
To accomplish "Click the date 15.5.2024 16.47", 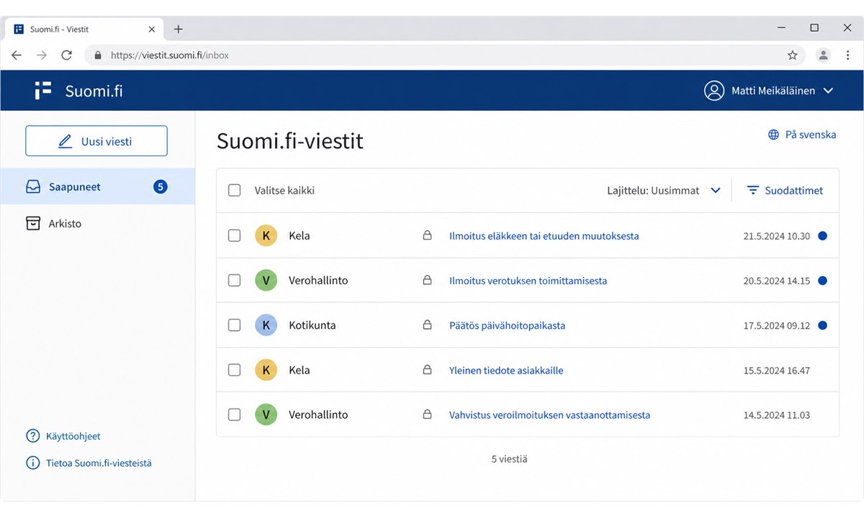I will click(x=777, y=371).
